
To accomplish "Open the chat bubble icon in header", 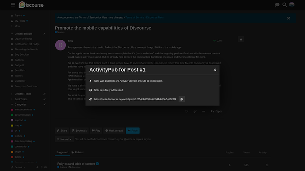I will click(x=277, y=5).
